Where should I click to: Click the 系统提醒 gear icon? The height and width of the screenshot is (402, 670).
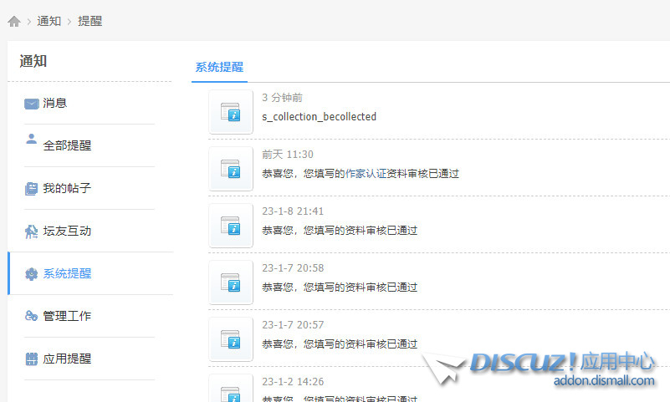point(32,274)
